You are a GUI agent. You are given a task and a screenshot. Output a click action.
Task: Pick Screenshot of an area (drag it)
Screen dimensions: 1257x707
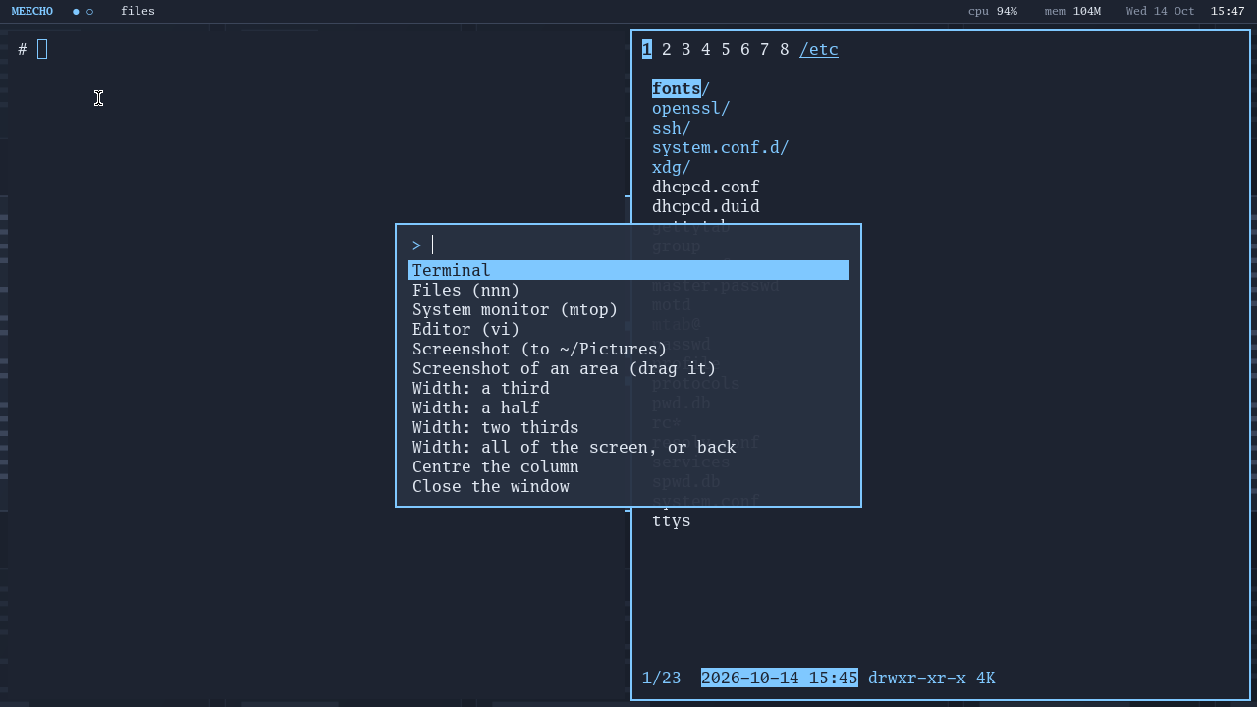pos(628,369)
